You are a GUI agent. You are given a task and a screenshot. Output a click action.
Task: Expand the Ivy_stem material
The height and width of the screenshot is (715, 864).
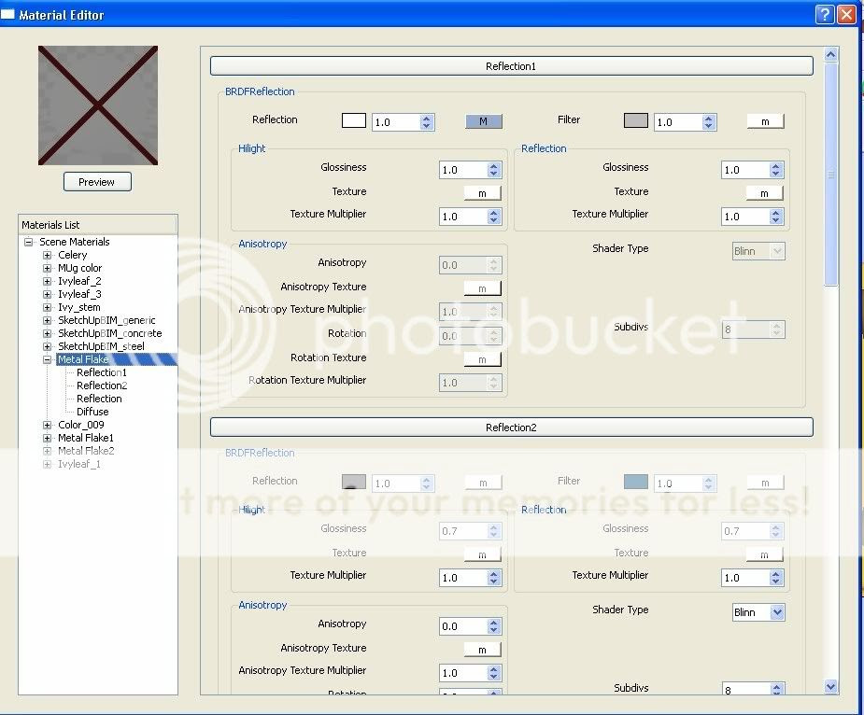(x=48, y=307)
